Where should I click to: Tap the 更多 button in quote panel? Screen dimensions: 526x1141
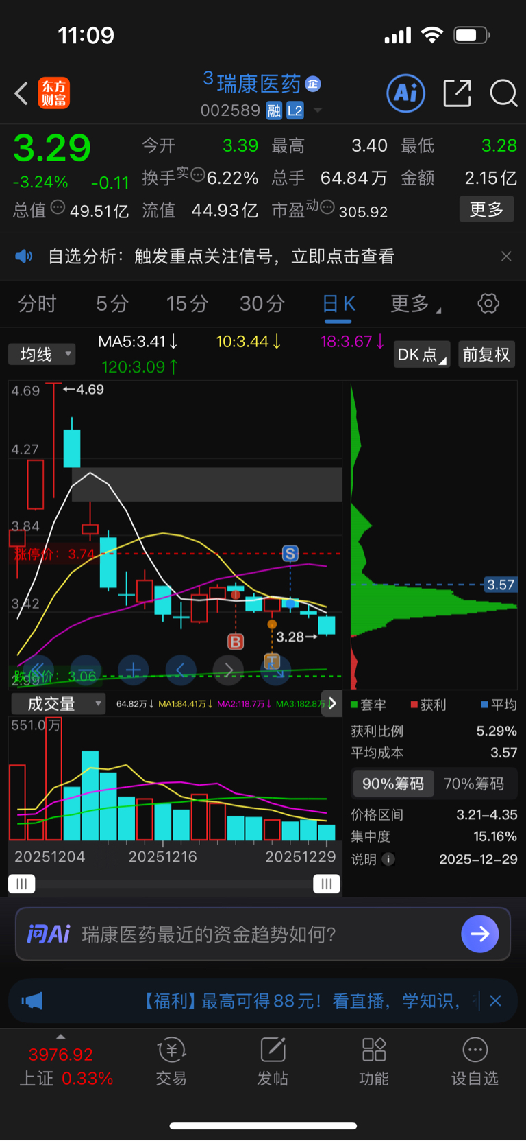486,209
